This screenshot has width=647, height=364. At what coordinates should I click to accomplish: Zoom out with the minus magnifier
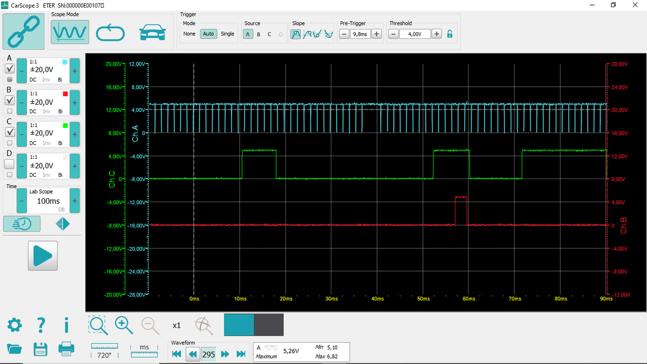tap(150, 325)
